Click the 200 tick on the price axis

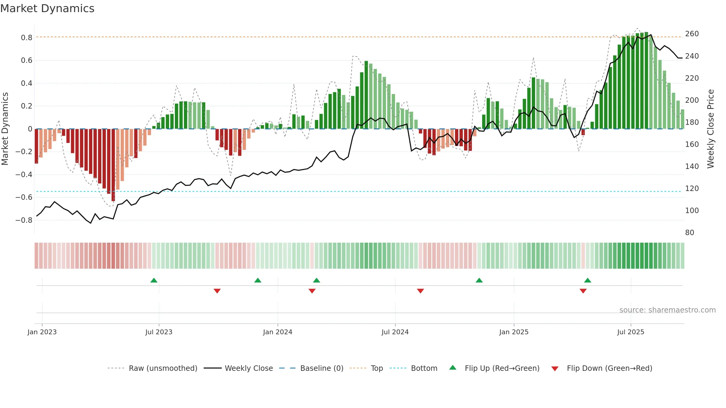tap(692, 100)
